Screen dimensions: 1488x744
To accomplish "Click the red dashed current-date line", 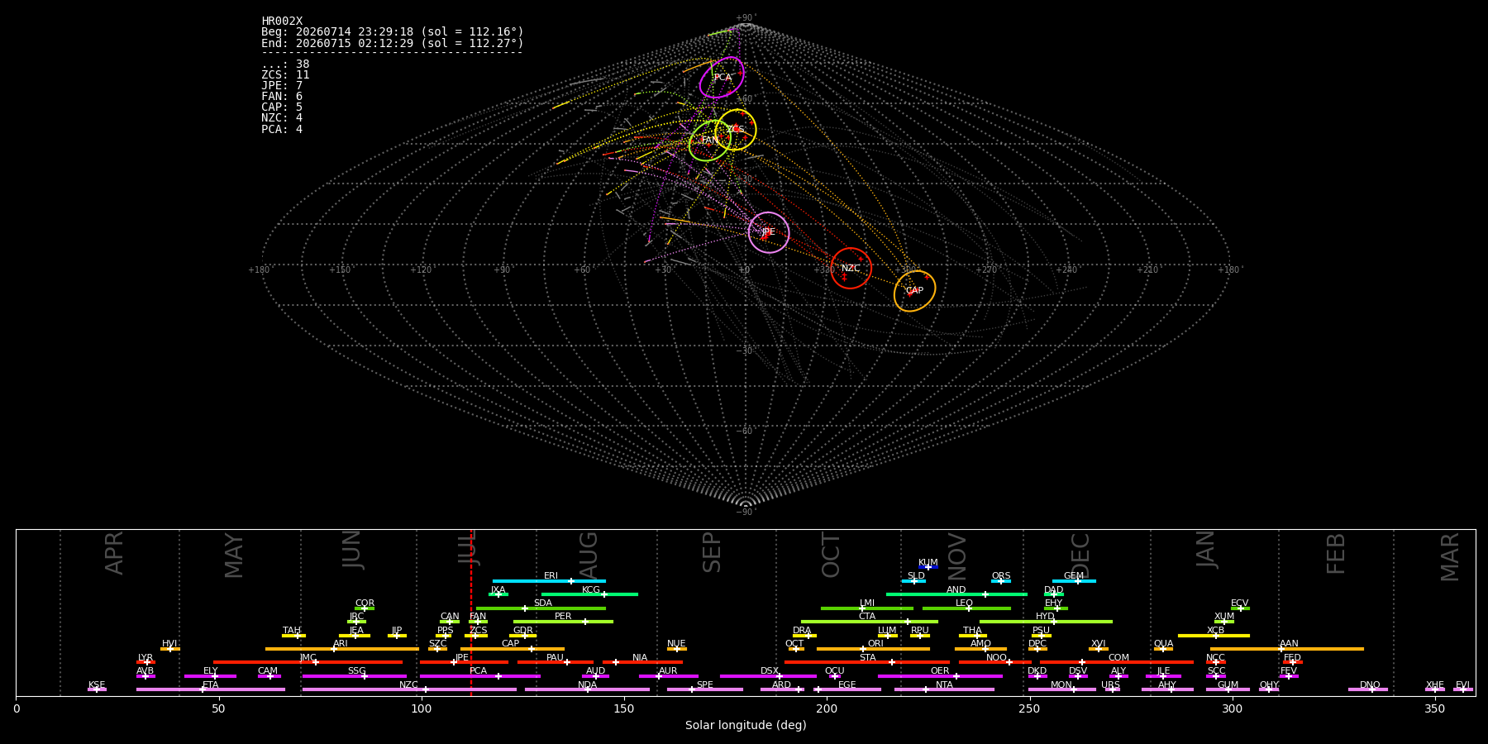I will [x=471, y=612].
